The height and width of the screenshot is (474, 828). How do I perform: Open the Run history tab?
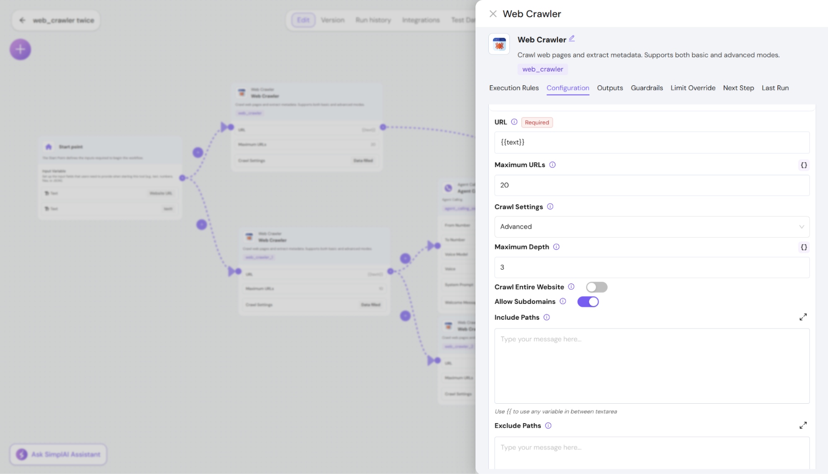tap(373, 20)
